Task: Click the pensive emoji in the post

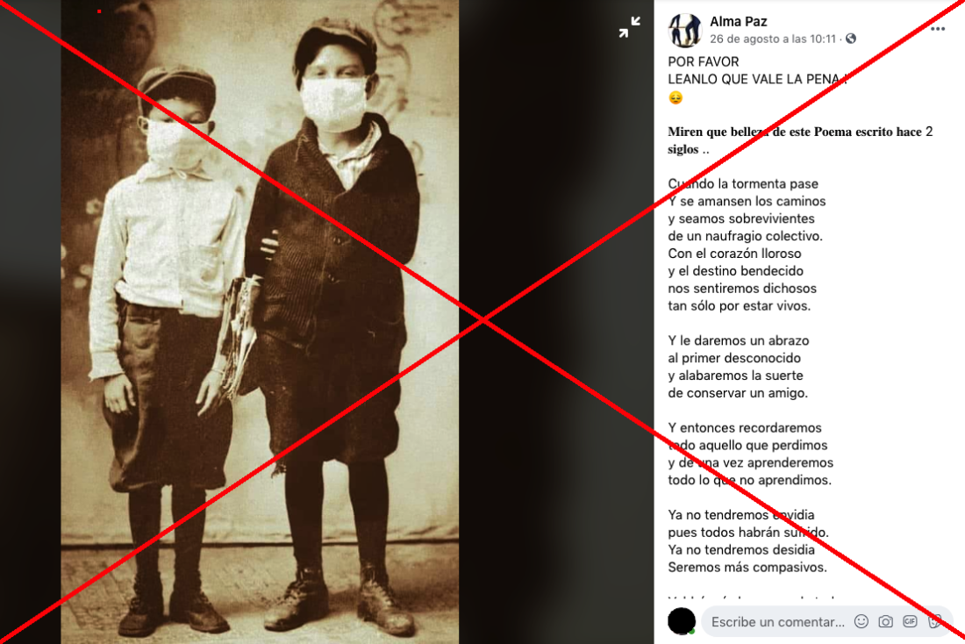Action: pos(675,97)
